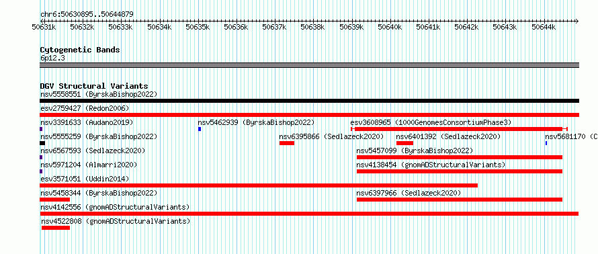The image size is (598, 254).
Task: Open nsv5971204 (Almarri2020) label
Action: pos(89,165)
